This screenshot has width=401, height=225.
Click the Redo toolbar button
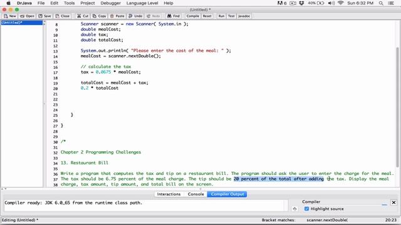coord(154,16)
